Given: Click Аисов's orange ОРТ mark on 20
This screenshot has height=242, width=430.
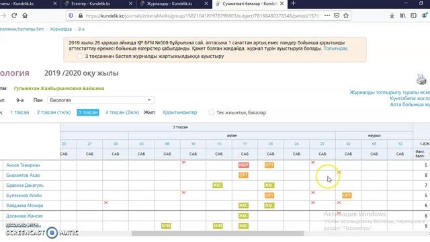Looking at the screenshot, I should [269, 165].
